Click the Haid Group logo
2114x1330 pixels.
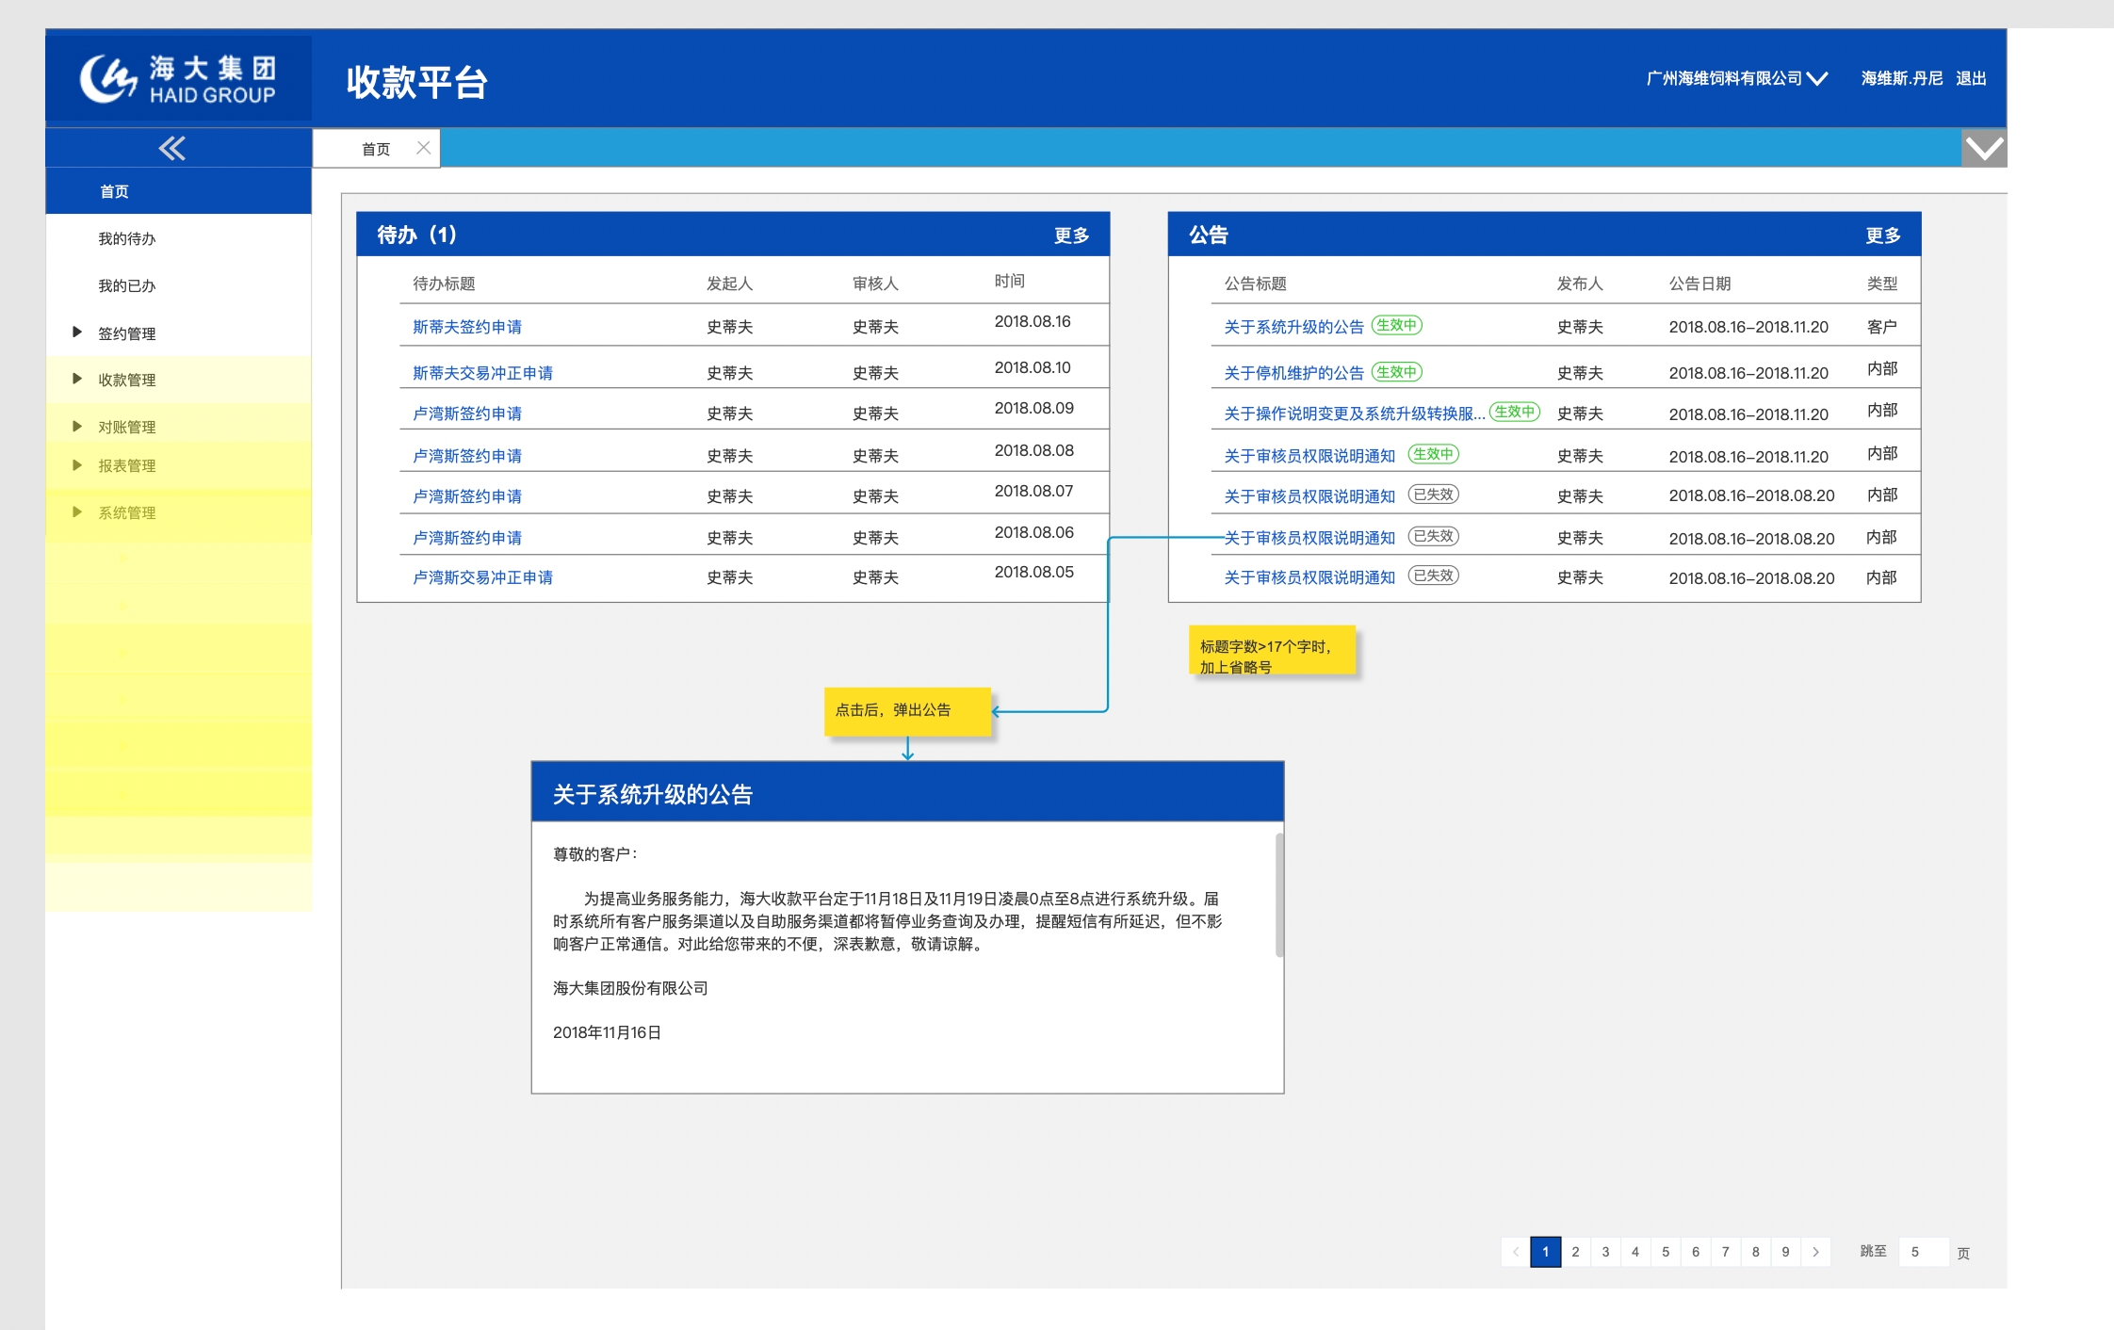coord(178,78)
